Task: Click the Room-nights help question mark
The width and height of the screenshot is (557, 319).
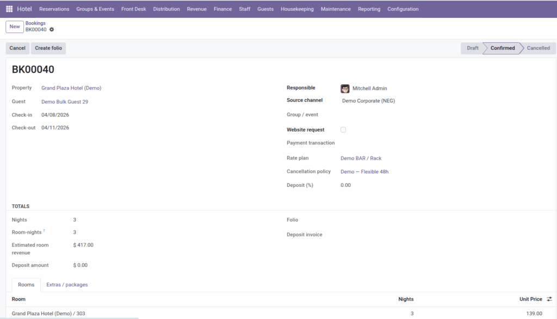Action: tap(44, 230)
